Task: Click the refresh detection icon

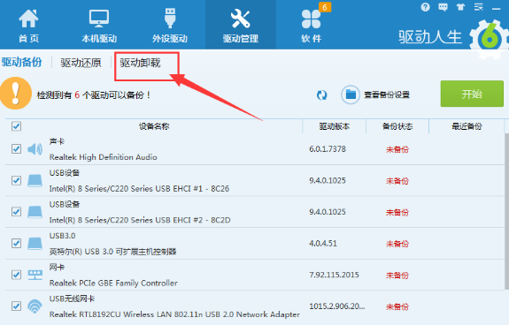Action: [321, 94]
